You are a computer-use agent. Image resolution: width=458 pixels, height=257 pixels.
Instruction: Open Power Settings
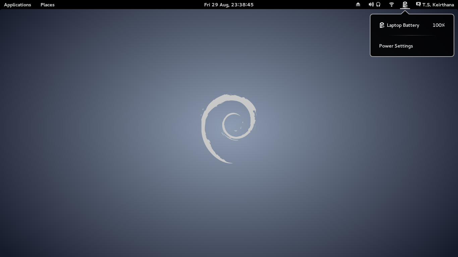coord(396,46)
